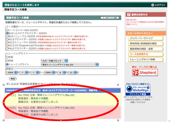The height and width of the screenshot is (125, 171).
Task: Select BLSヘルスケアプロバイダー G2005 radio
Action: (x=7, y=33)
